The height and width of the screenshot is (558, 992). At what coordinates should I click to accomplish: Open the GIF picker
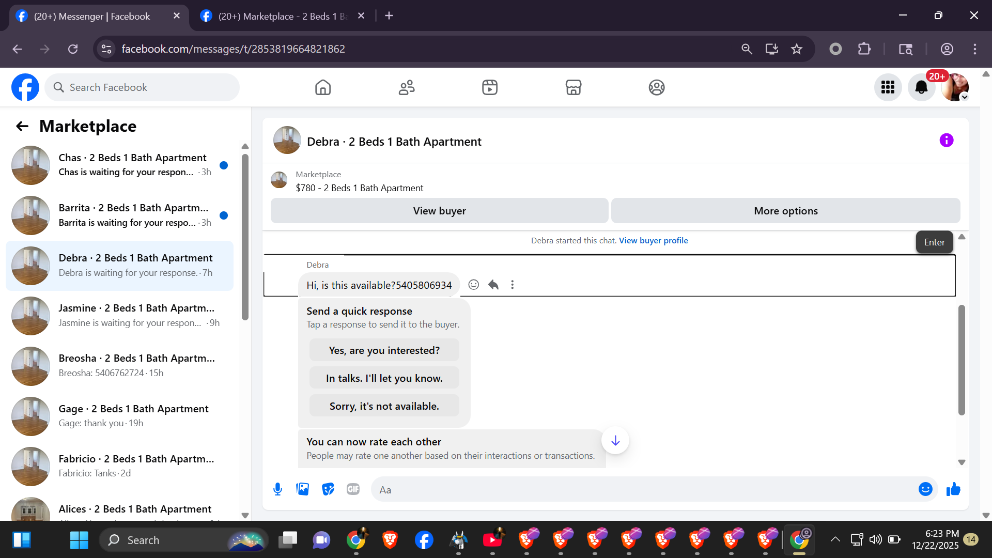(353, 489)
